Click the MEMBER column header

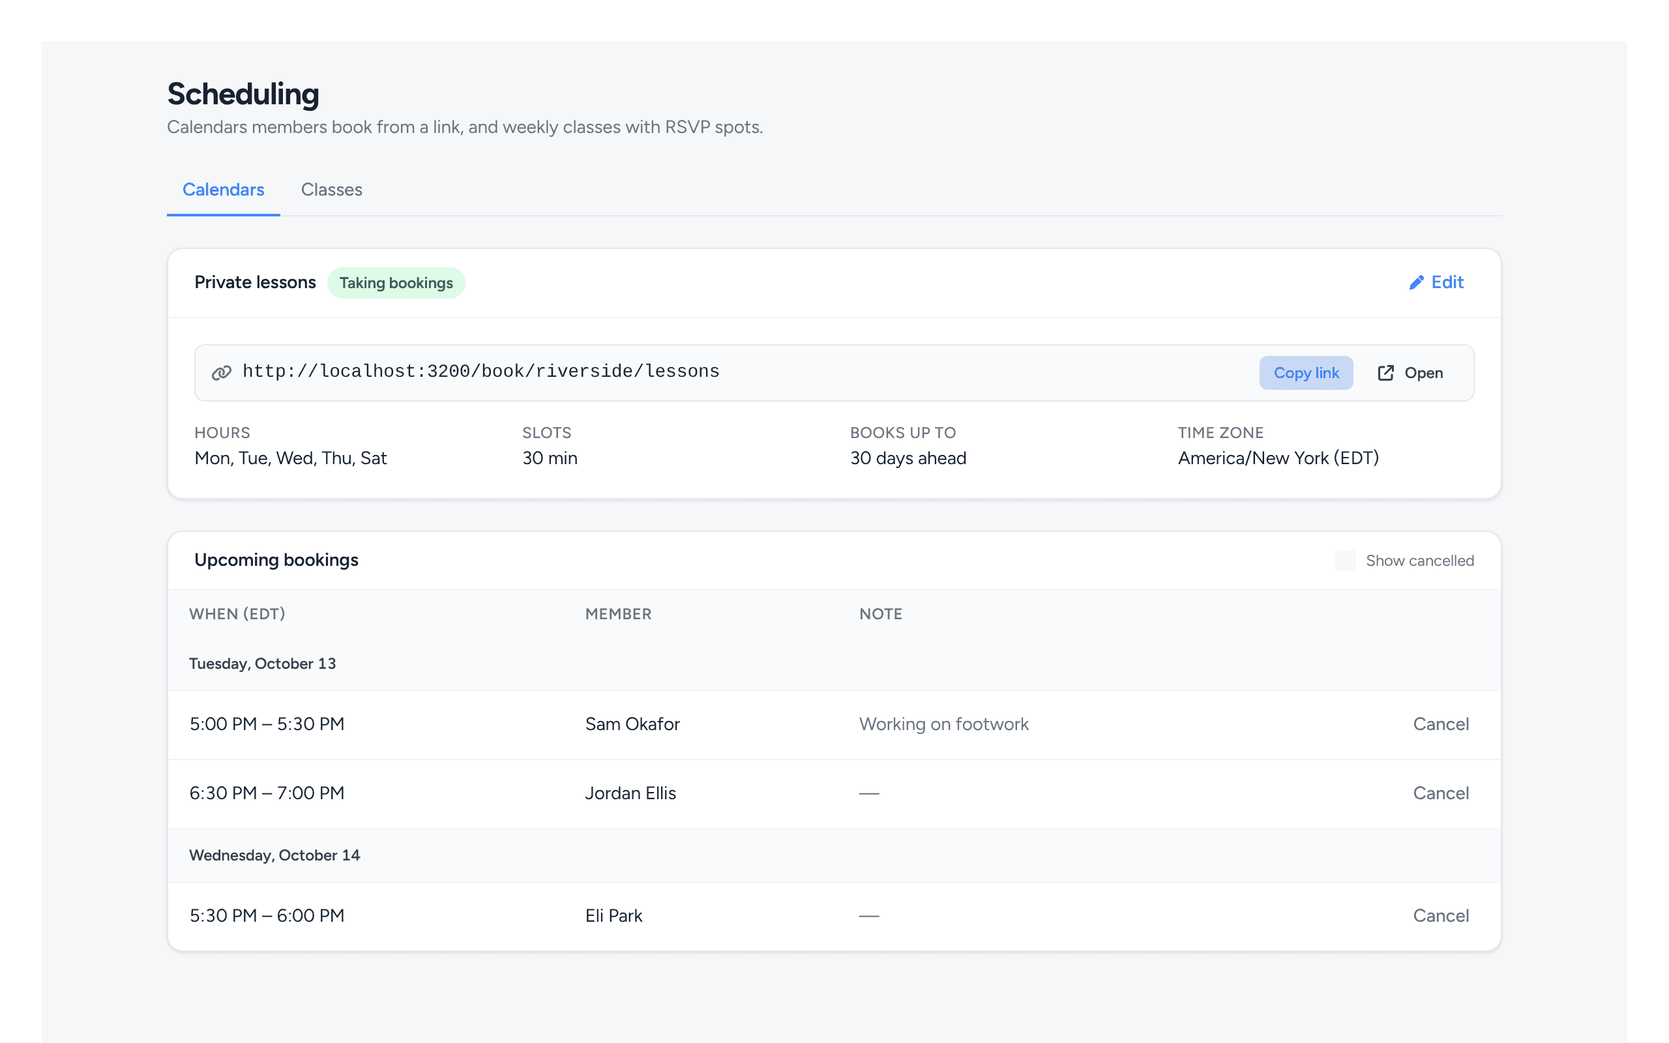tap(618, 614)
